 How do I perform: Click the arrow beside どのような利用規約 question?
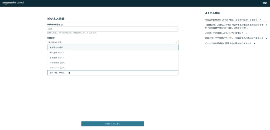pyautogui.click(x=254, y=43)
